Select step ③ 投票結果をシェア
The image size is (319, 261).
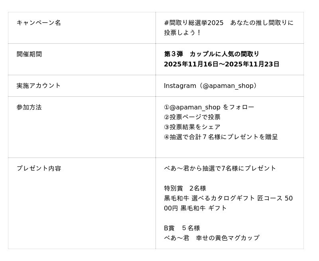point(192,127)
